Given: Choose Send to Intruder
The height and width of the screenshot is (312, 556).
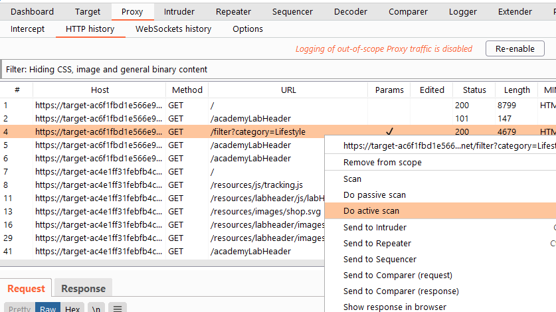Looking at the screenshot, I should (440, 227).
